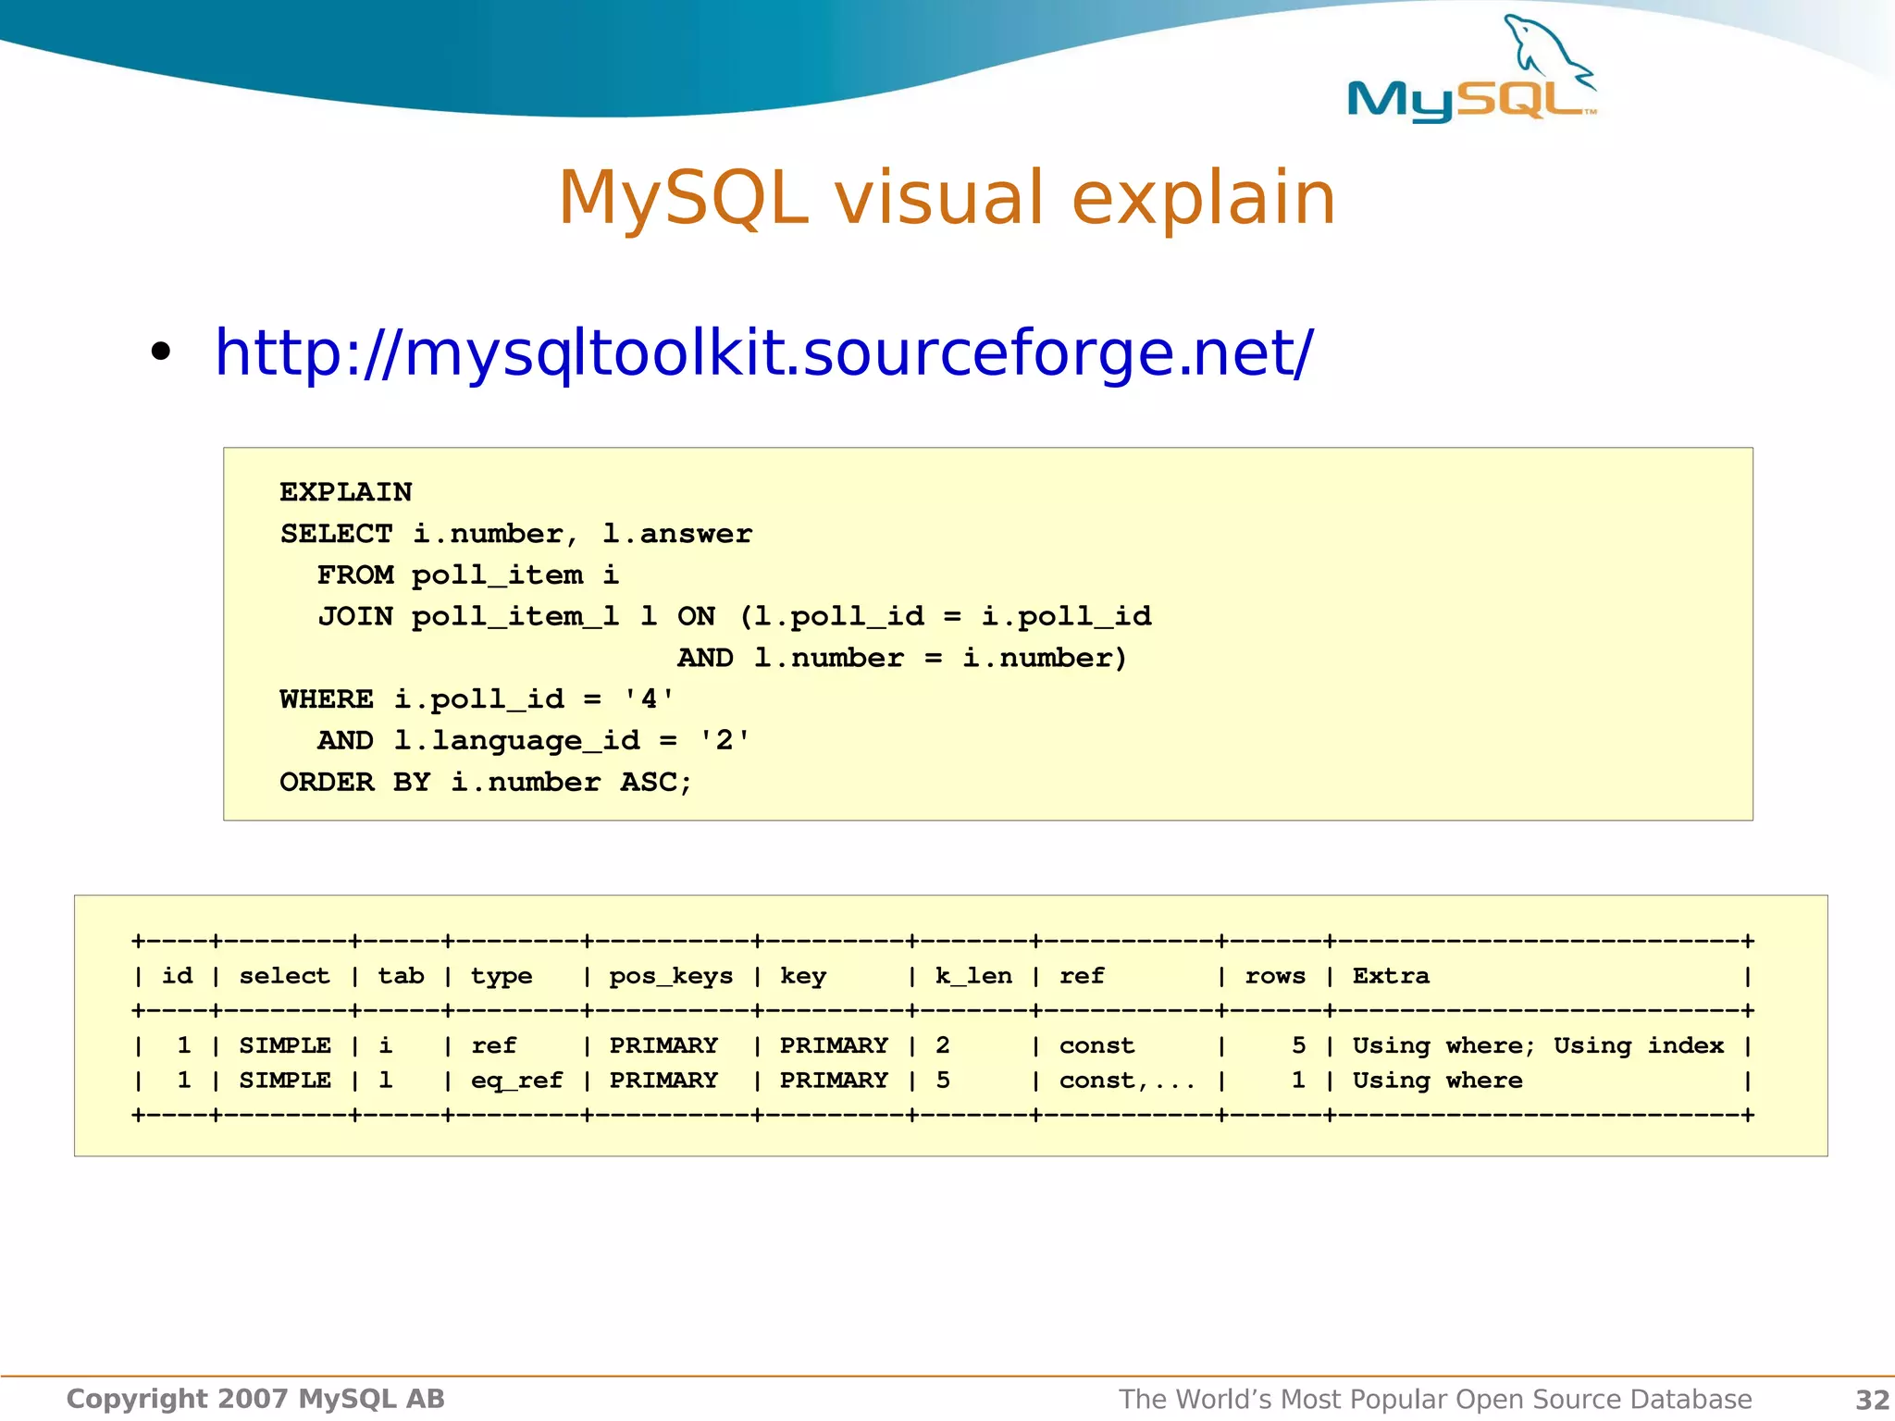Viewport: 1895px width, 1421px height.
Task: Click the "WHERE i.poll_id = '4'" line
Action: coord(477,698)
